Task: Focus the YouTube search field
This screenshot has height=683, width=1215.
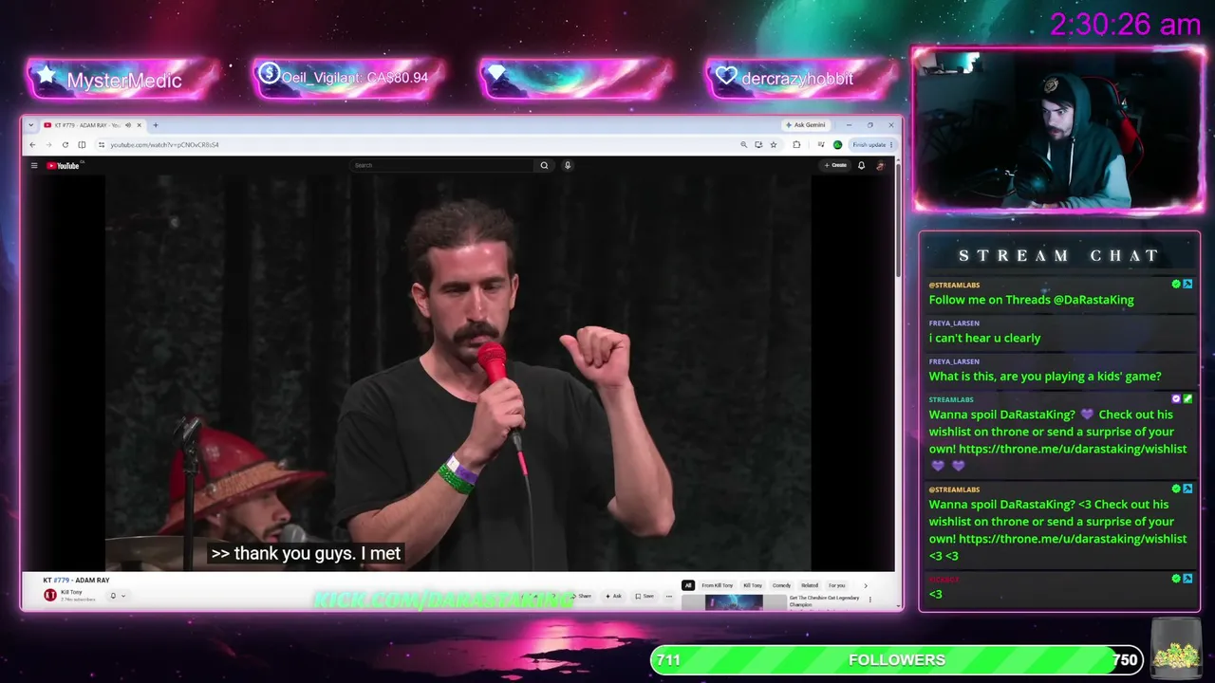Action: 441,165
